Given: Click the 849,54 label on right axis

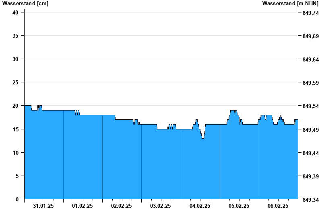Looking at the screenshot, I should [x=311, y=106].
